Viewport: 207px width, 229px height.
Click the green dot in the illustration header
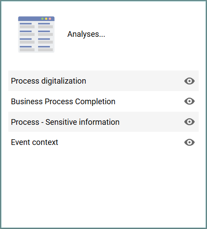[42, 19]
